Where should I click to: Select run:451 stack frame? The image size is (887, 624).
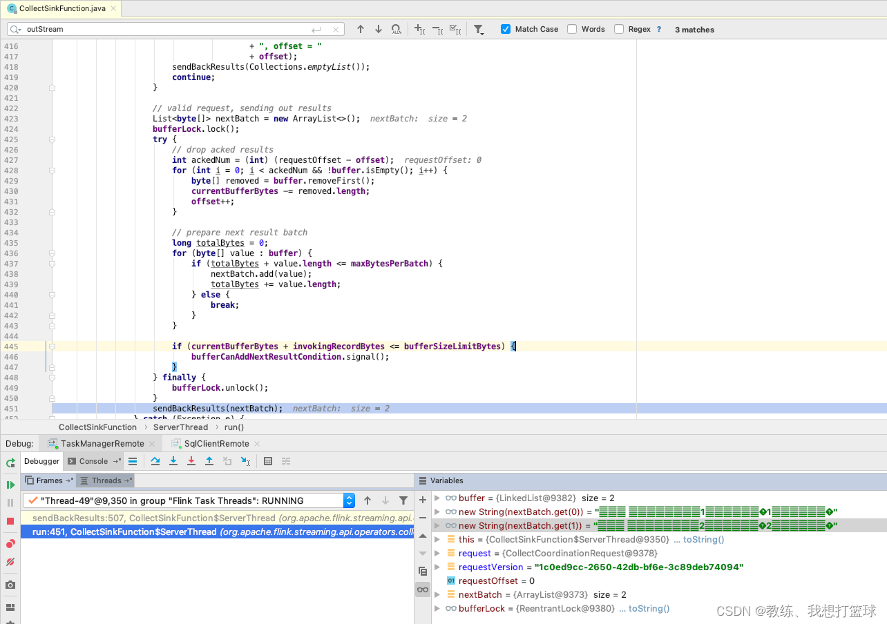(x=218, y=532)
